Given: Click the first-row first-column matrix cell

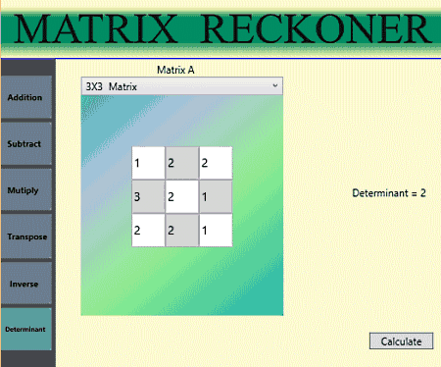Looking at the screenshot, I should tap(148, 163).
